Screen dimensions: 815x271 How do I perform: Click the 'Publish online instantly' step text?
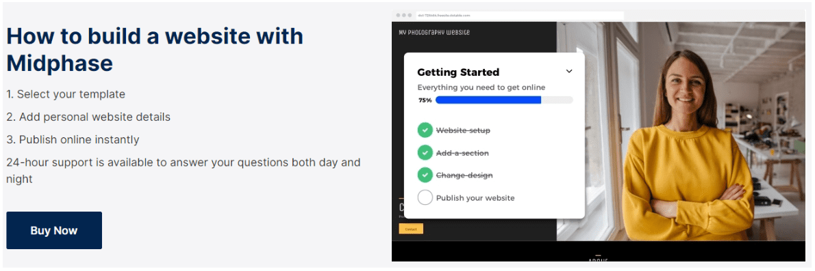73,139
